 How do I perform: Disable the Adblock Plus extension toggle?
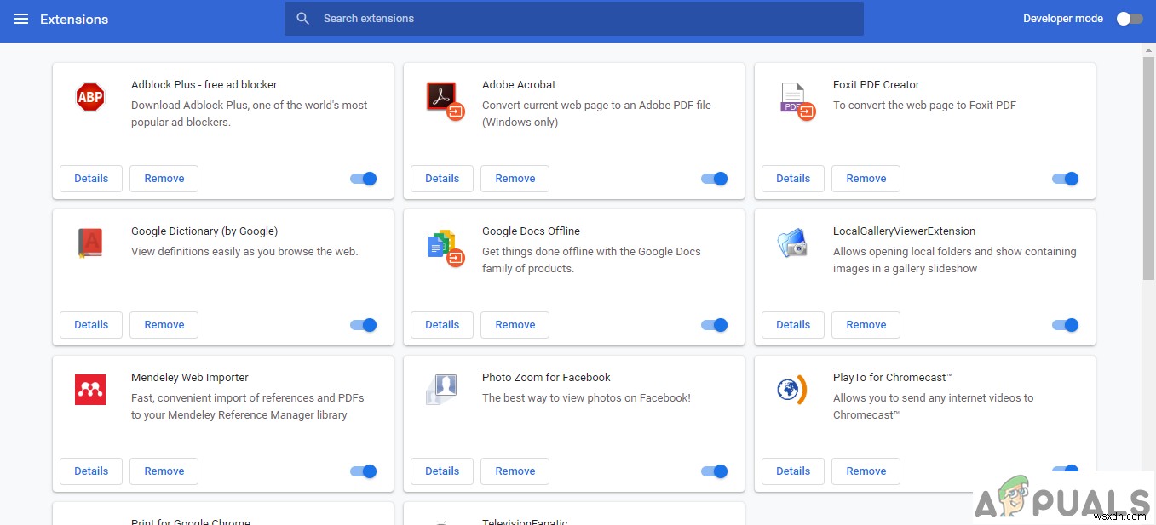tap(364, 179)
